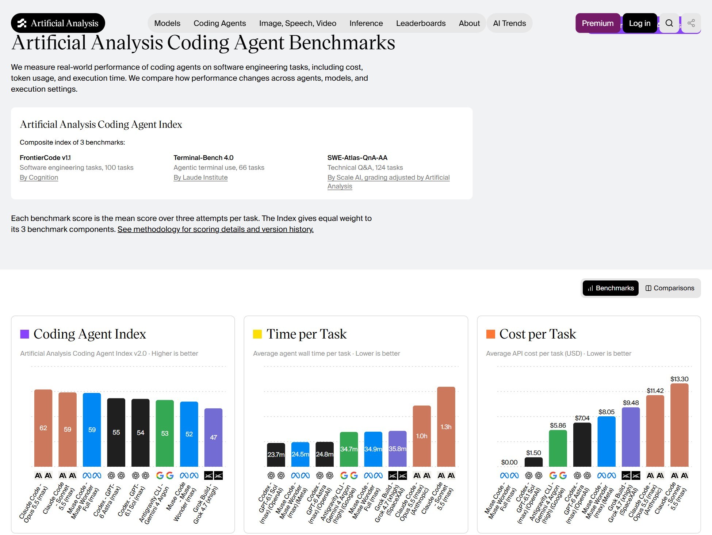Click the $8.05 Muse Wonder cost bar
Viewport: 712px width, 535px height.
(606, 442)
